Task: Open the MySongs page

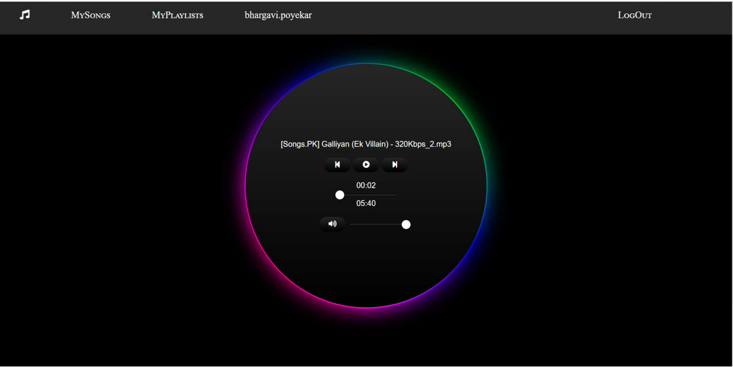Action: click(x=91, y=16)
